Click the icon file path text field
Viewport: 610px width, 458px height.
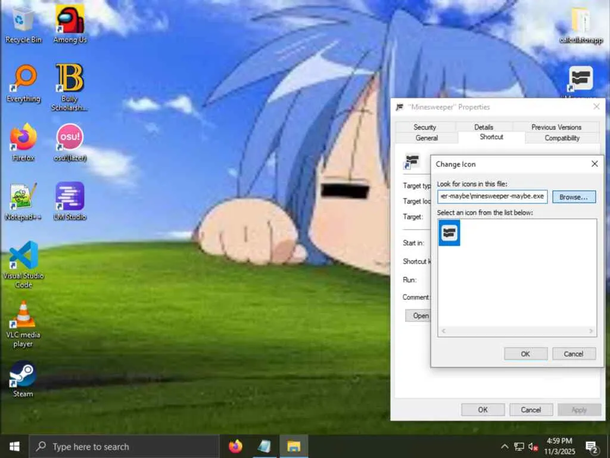click(x=492, y=197)
